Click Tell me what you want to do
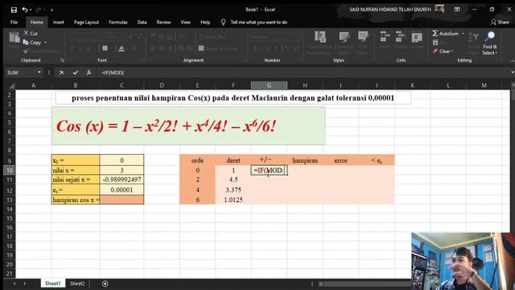 [259, 22]
